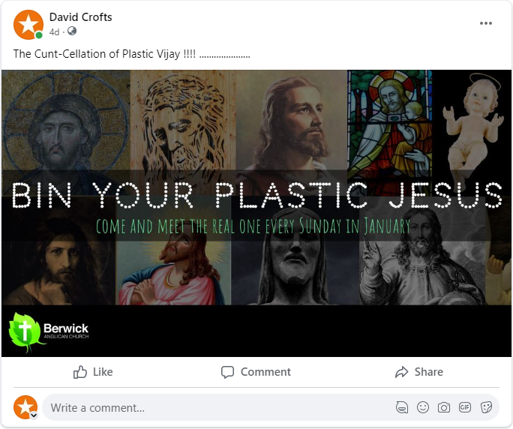The image size is (513, 429).
Task: Click the 4d post timestamp
Action: pyautogui.click(x=54, y=31)
